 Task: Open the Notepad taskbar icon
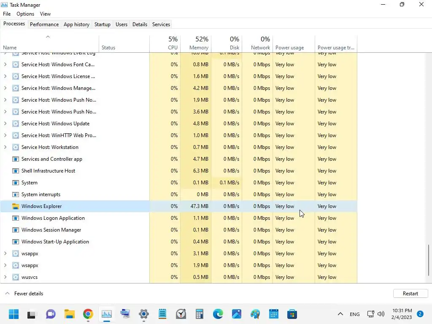[x=162, y=314]
